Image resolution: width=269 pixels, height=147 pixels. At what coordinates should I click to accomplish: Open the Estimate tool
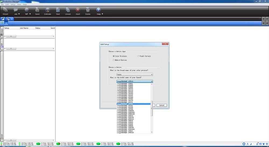48,11
